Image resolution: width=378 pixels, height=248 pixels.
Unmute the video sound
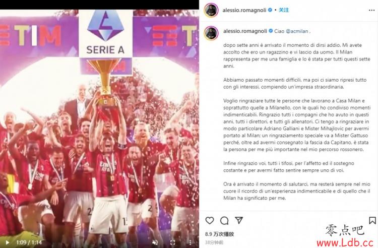click(x=156, y=242)
